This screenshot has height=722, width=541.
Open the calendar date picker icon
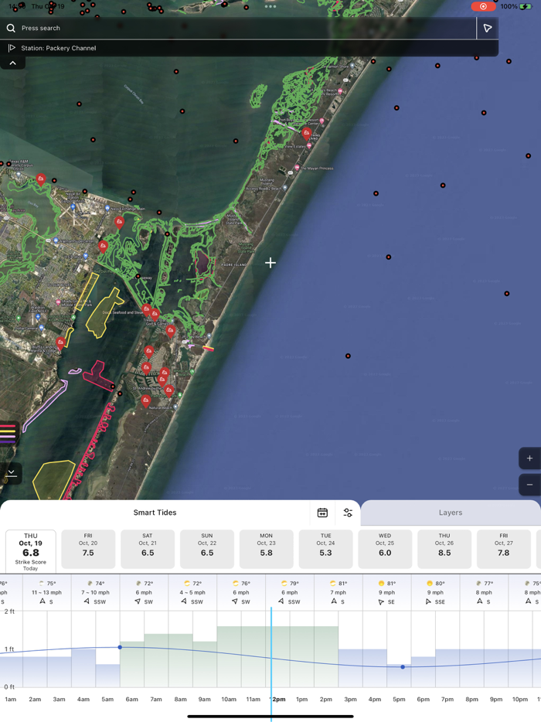[x=322, y=513]
